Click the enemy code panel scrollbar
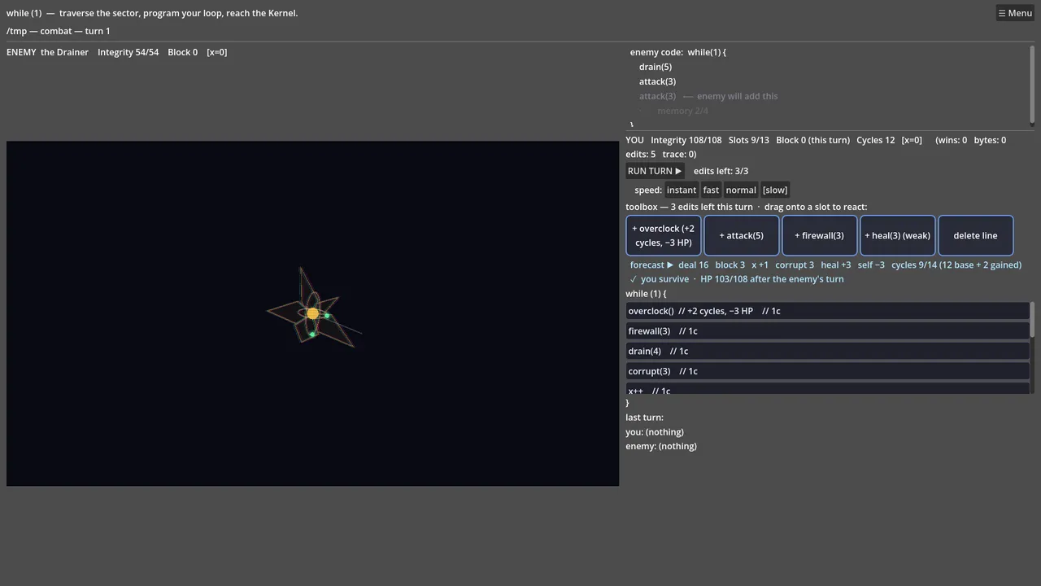This screenshot has height=586, width=1041. pos(1033,85)
